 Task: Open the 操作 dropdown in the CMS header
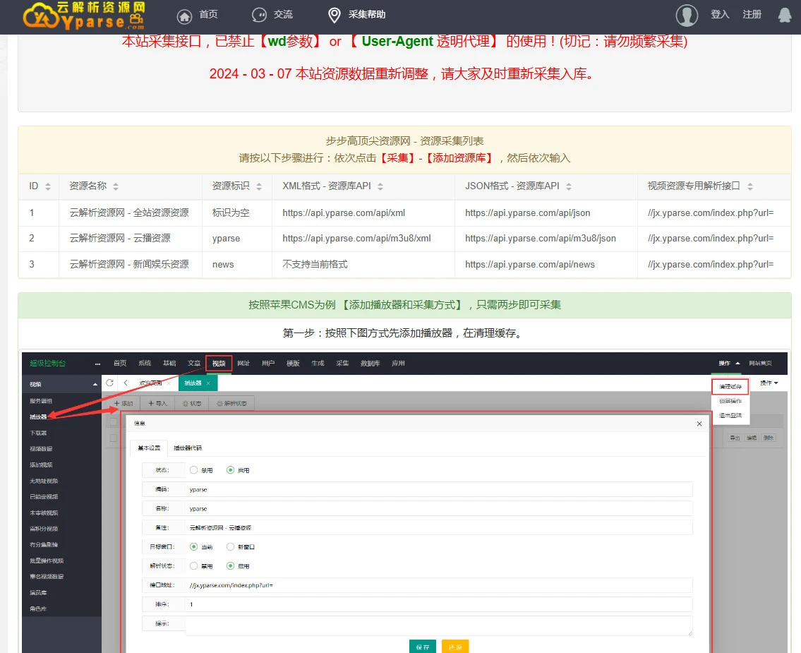pyautogui.click(x=728, y=362)
